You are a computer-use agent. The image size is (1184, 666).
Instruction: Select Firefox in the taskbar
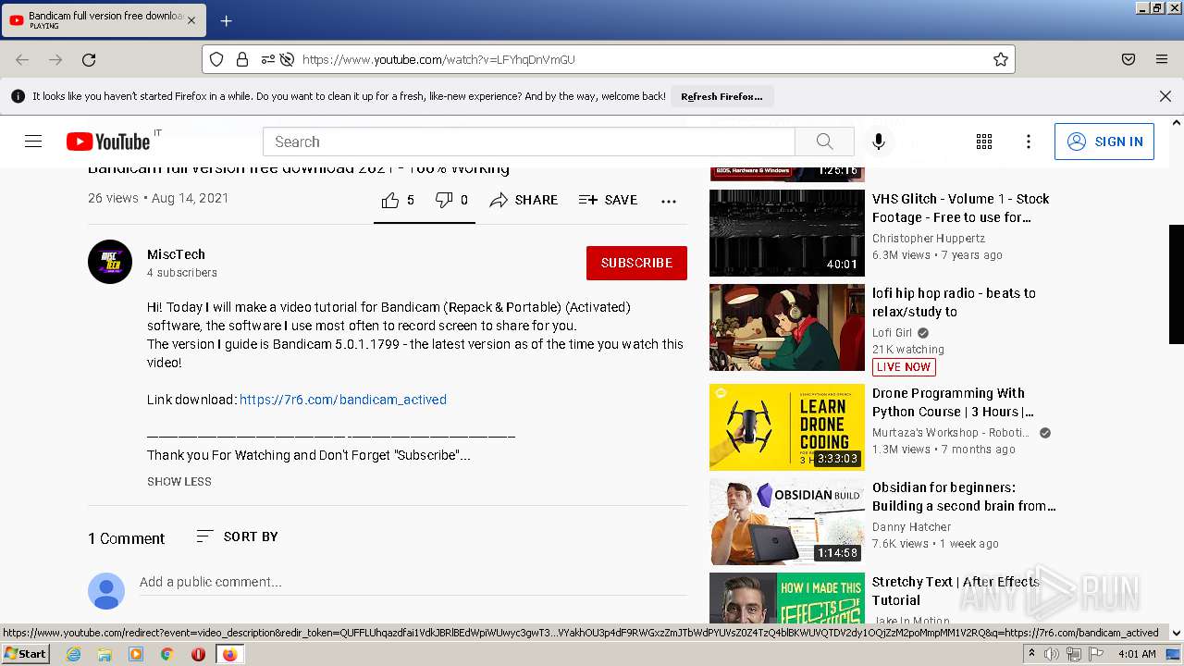(230, 654)
